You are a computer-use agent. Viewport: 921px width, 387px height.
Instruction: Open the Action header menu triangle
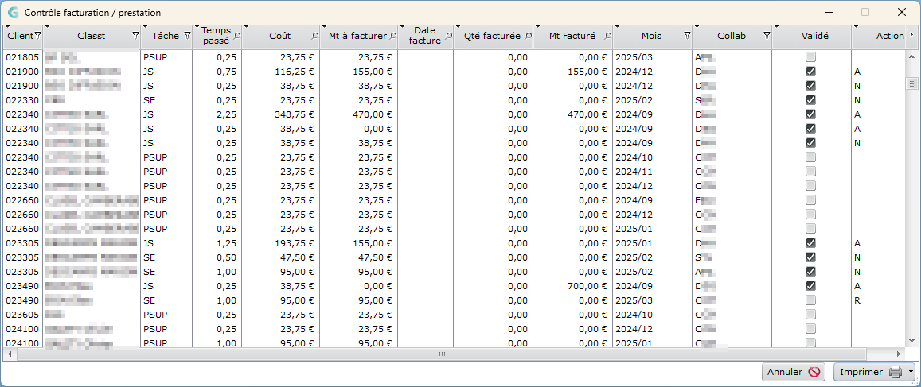(856, 27)
